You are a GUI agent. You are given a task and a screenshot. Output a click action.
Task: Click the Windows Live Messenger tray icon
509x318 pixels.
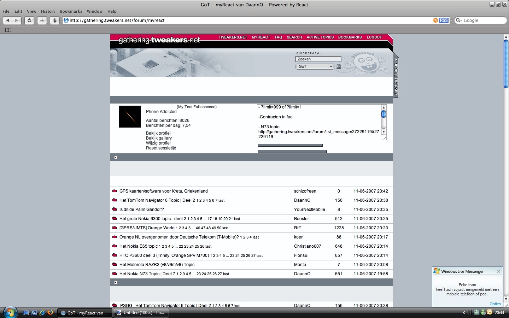click(483, 312)
